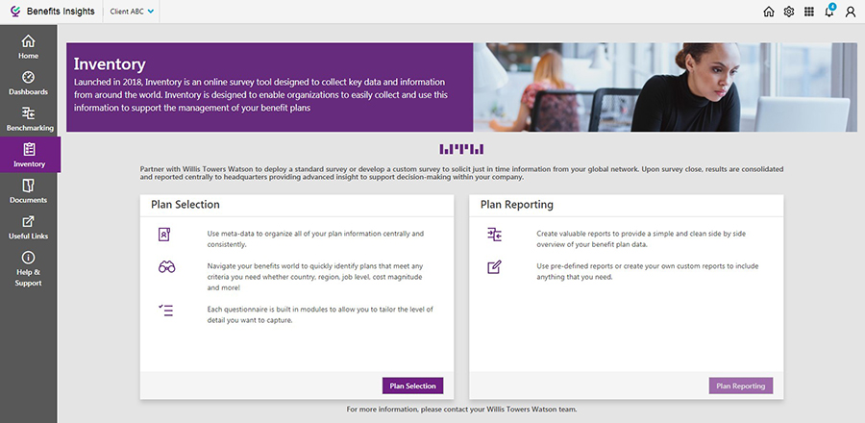Click the Plan Selection button

point(412,386)
